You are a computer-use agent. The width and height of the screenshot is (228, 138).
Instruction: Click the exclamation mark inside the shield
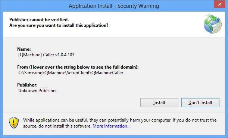pos(14,122)
